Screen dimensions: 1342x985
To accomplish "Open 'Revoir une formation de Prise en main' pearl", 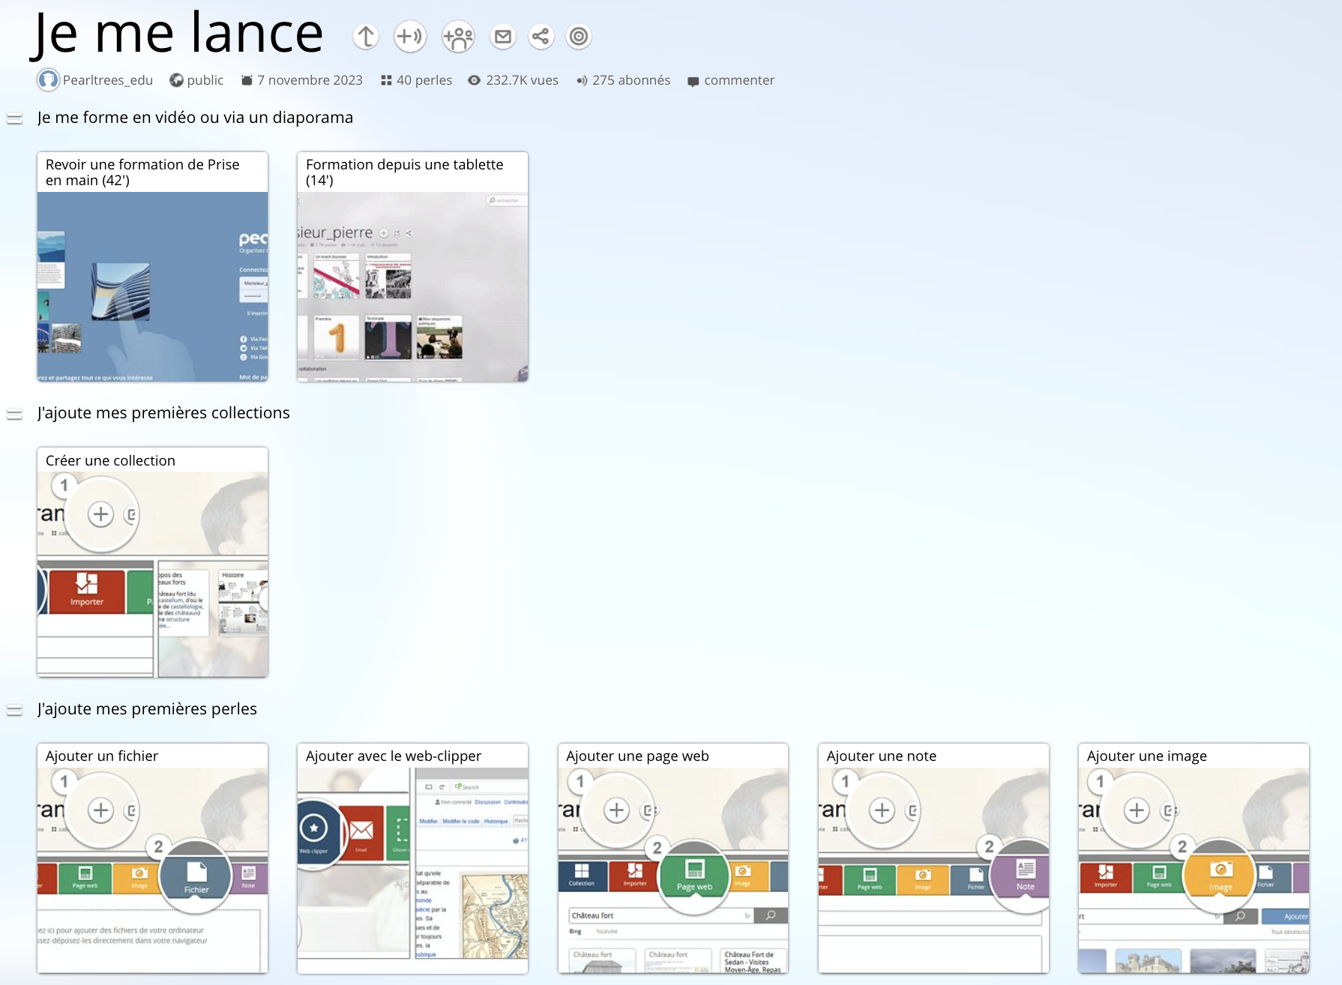I will click(x=152, y=267).
